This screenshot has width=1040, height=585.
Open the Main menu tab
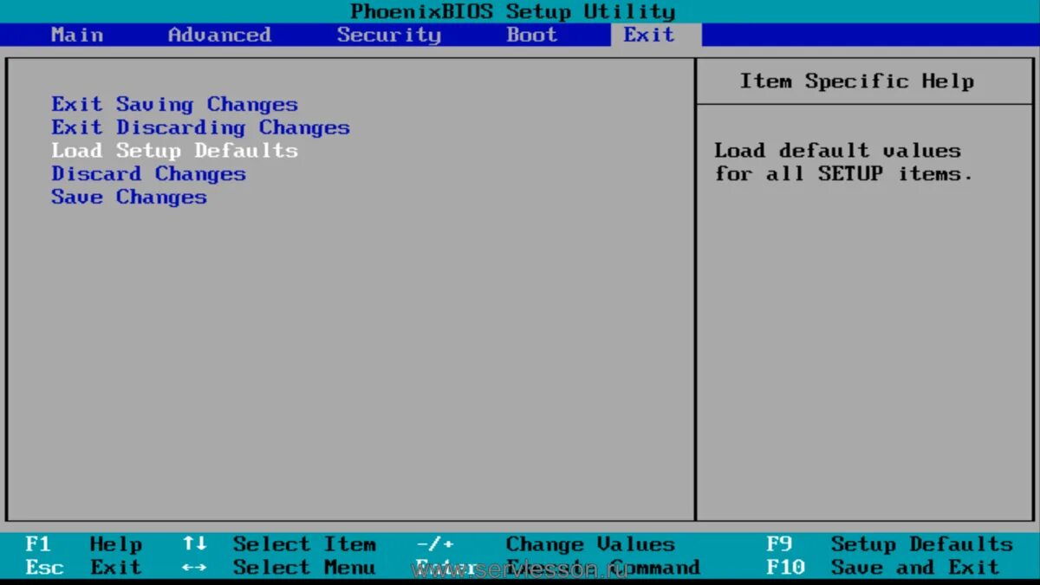point(77,35)
